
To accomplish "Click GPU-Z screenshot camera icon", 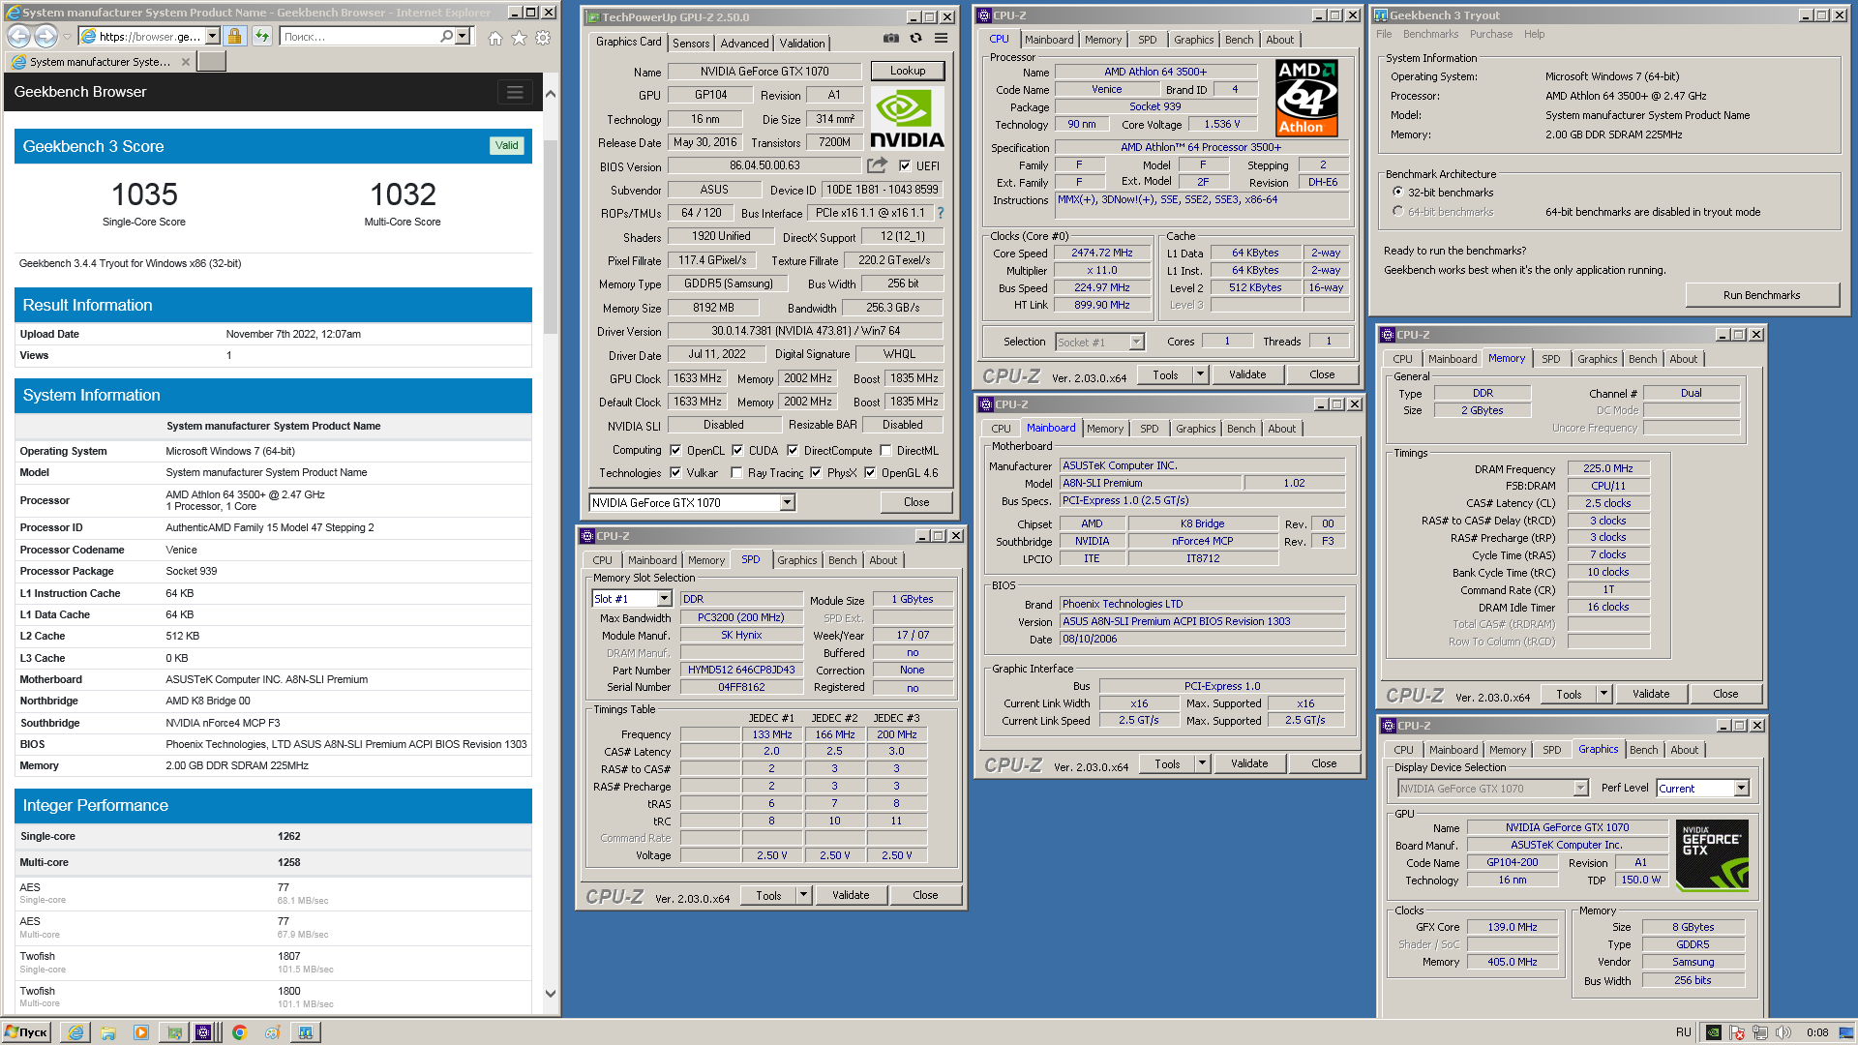I will pyautogui.click(x=890, y=39).
